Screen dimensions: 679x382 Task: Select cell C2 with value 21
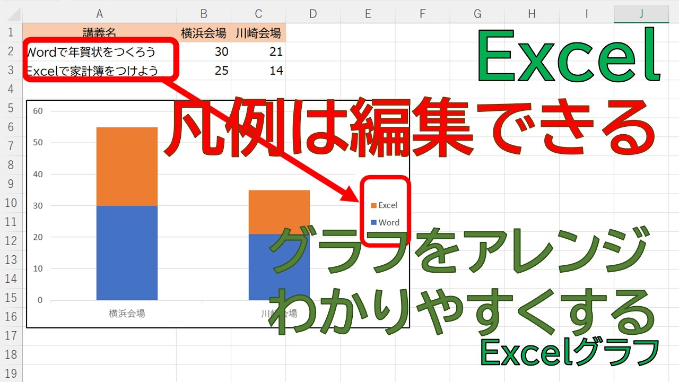pyautogui.click(x=258, y=51)
